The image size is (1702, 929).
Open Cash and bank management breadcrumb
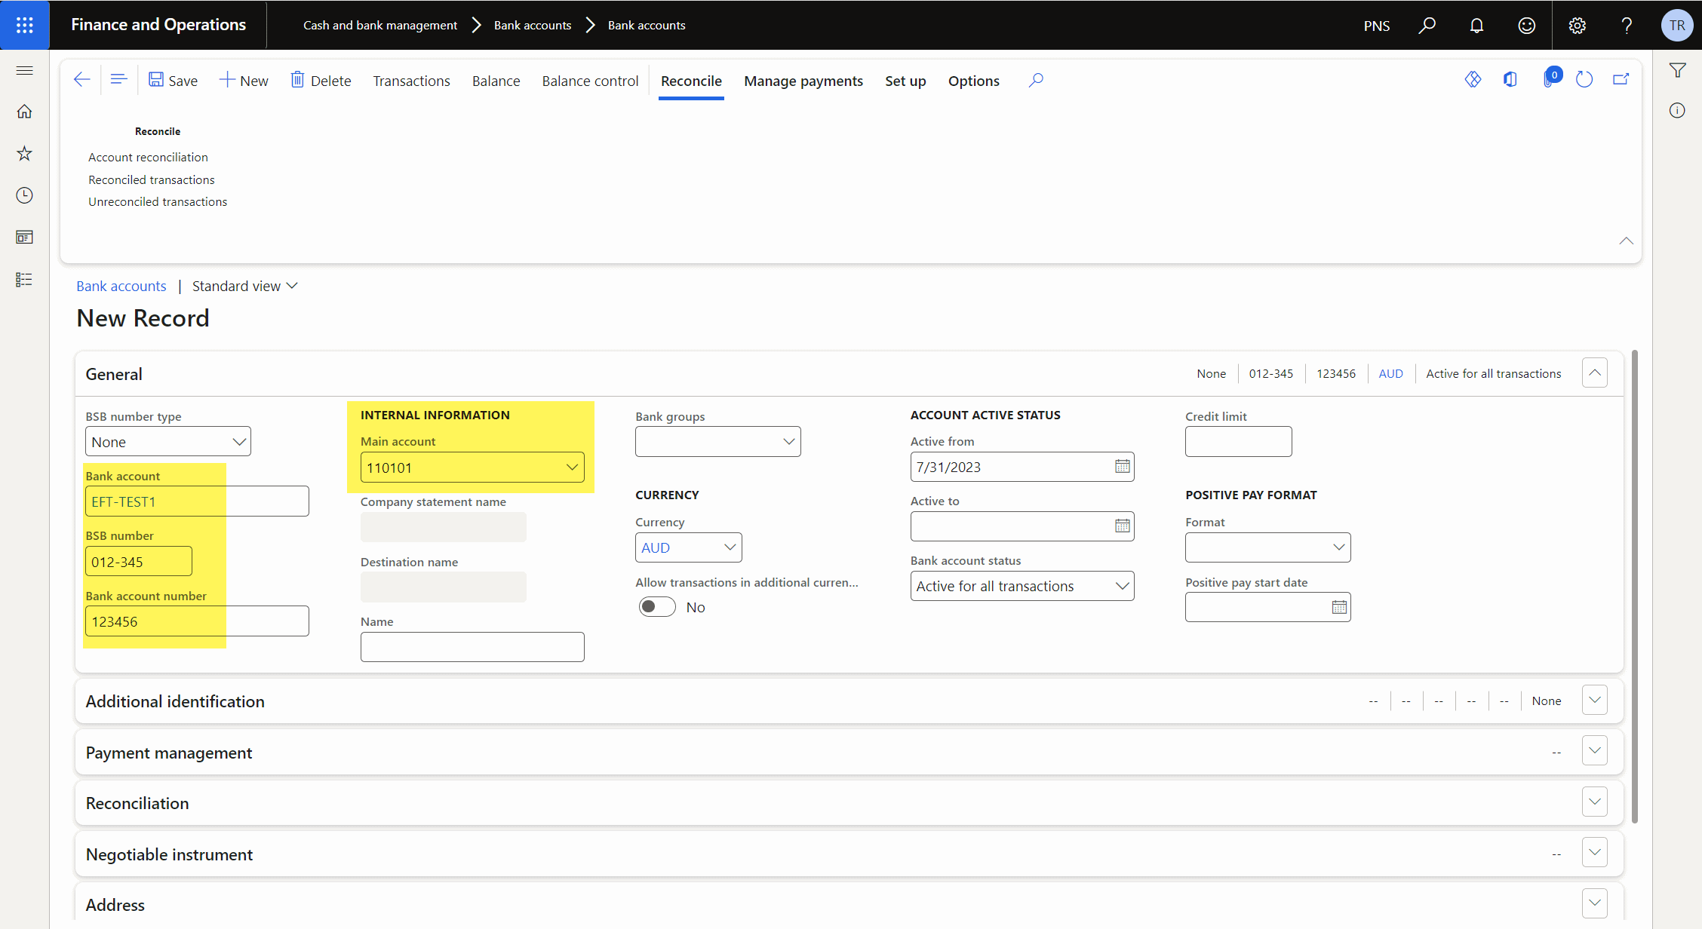380,25
